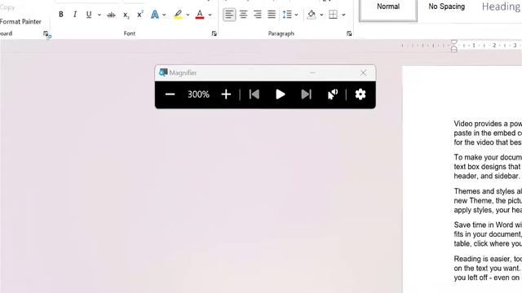Viewport: 522px width, 293px height.
Task: Apply yellow text highlight color
Action: 178,15
